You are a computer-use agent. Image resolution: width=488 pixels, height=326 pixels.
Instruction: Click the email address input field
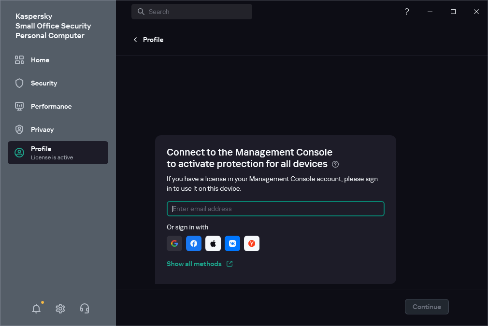coord(275,209)
